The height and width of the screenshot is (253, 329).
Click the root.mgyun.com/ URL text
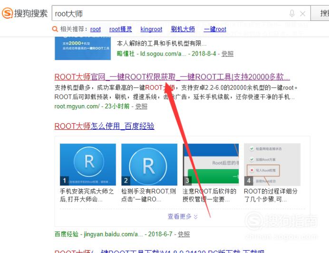[x=77, y=107]
